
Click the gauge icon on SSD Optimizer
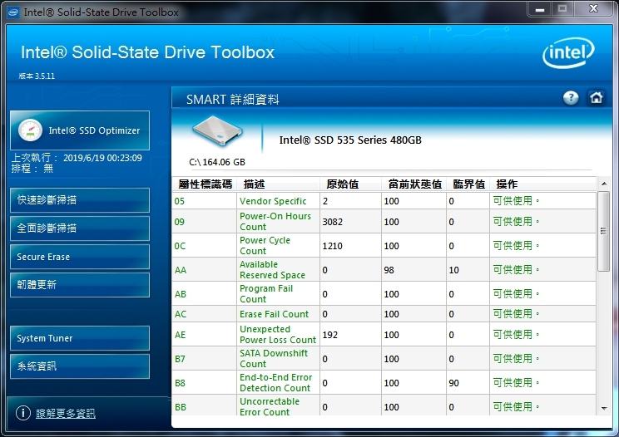[30, 130]
